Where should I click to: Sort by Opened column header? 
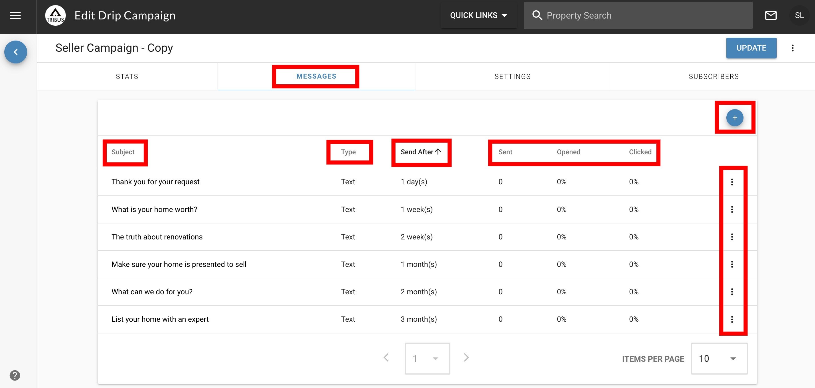click(568, 152)
